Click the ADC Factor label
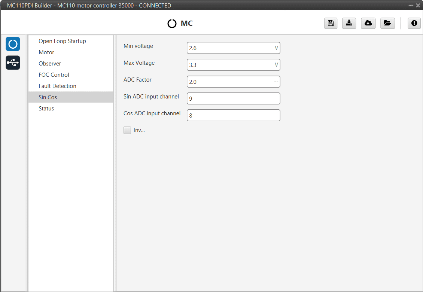The height and width of the screenshot is (292, 423). (137, 80)
